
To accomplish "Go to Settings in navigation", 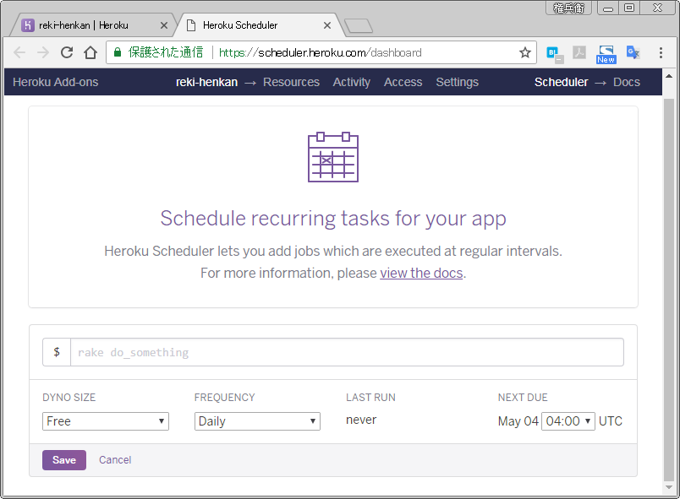I will (457, 82).
